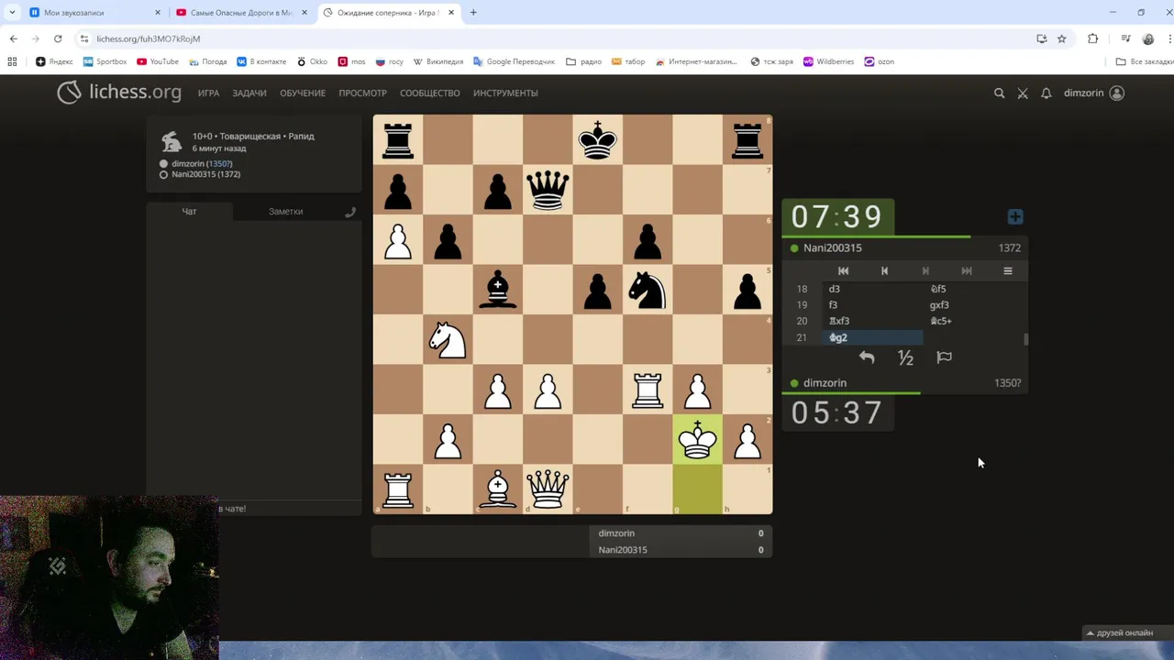1174x660 pixels.
Task: Reload the page button
Action: 58,38
